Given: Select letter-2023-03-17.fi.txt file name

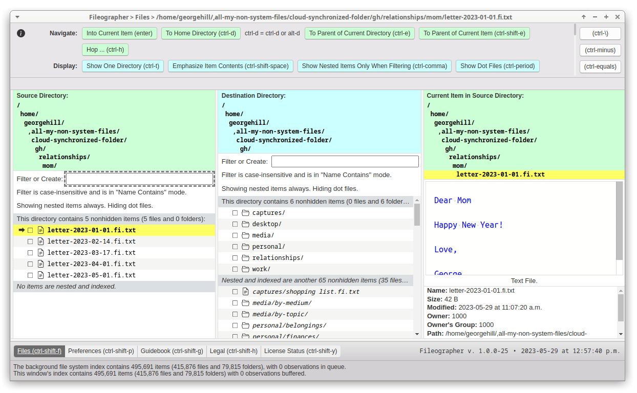Looking at the screenshot, I should pyautogui.click(x=92, y=253).
